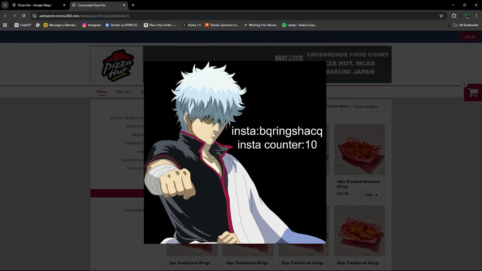The image size is (482, 271).
Task: Click the 40pc Breaded Boneless Wings photo
Action: coord(360,149)
